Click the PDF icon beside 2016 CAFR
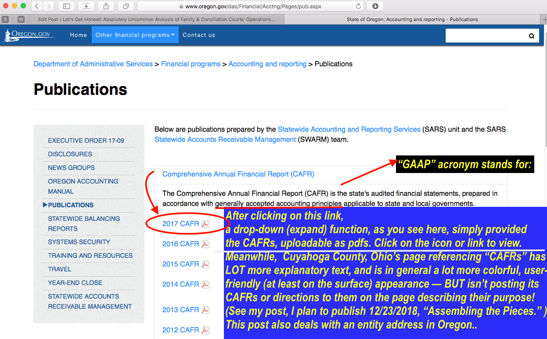The height and width of the screenshot is (339, 547). click(205, 244)
